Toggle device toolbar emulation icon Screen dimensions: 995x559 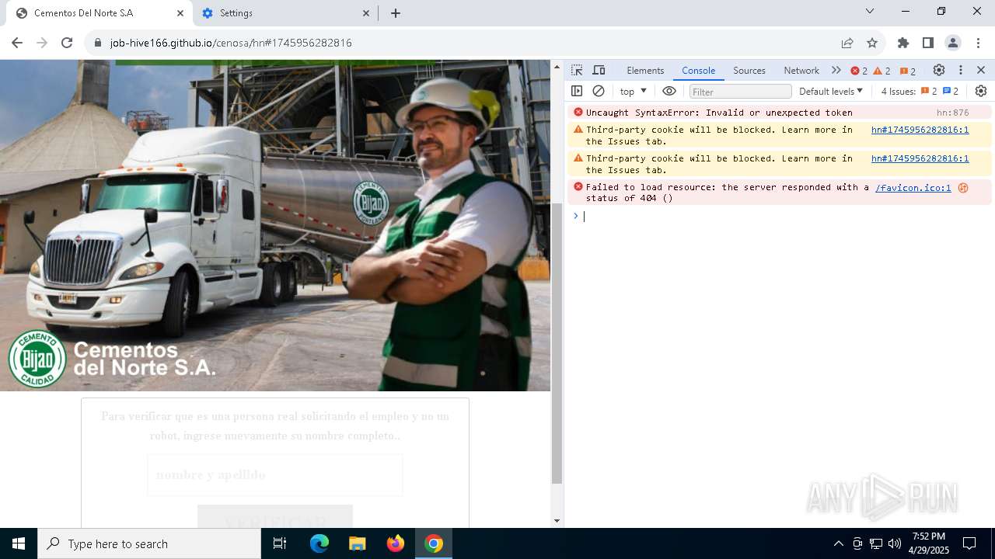click(x=599, y=70)
